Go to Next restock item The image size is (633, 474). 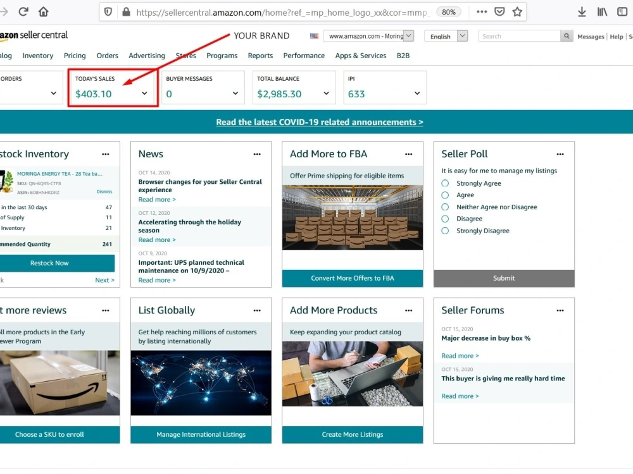(x=104, y=280)
